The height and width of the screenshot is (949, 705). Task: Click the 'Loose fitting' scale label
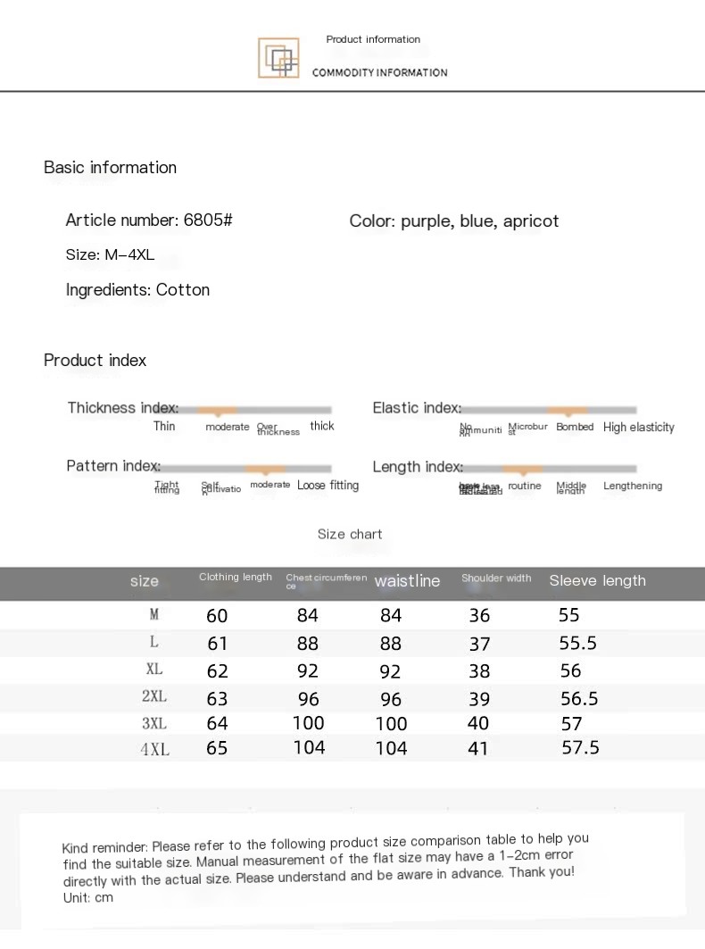point(328,486)
